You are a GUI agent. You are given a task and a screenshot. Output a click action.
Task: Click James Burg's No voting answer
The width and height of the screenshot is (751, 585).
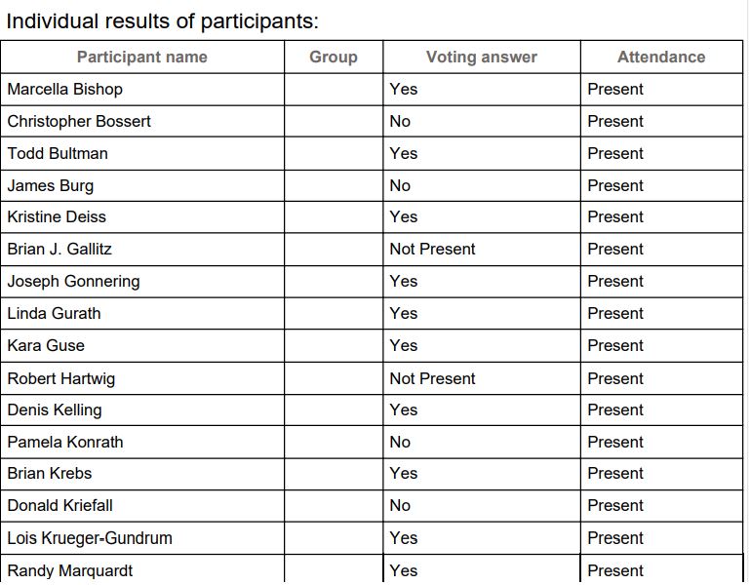400,185
